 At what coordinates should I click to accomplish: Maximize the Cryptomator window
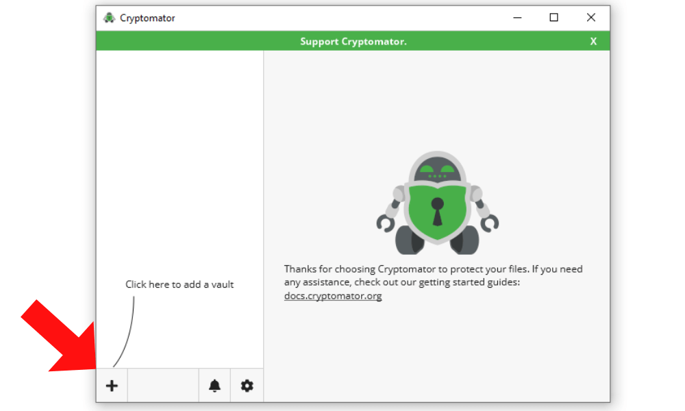coord(554,18)
